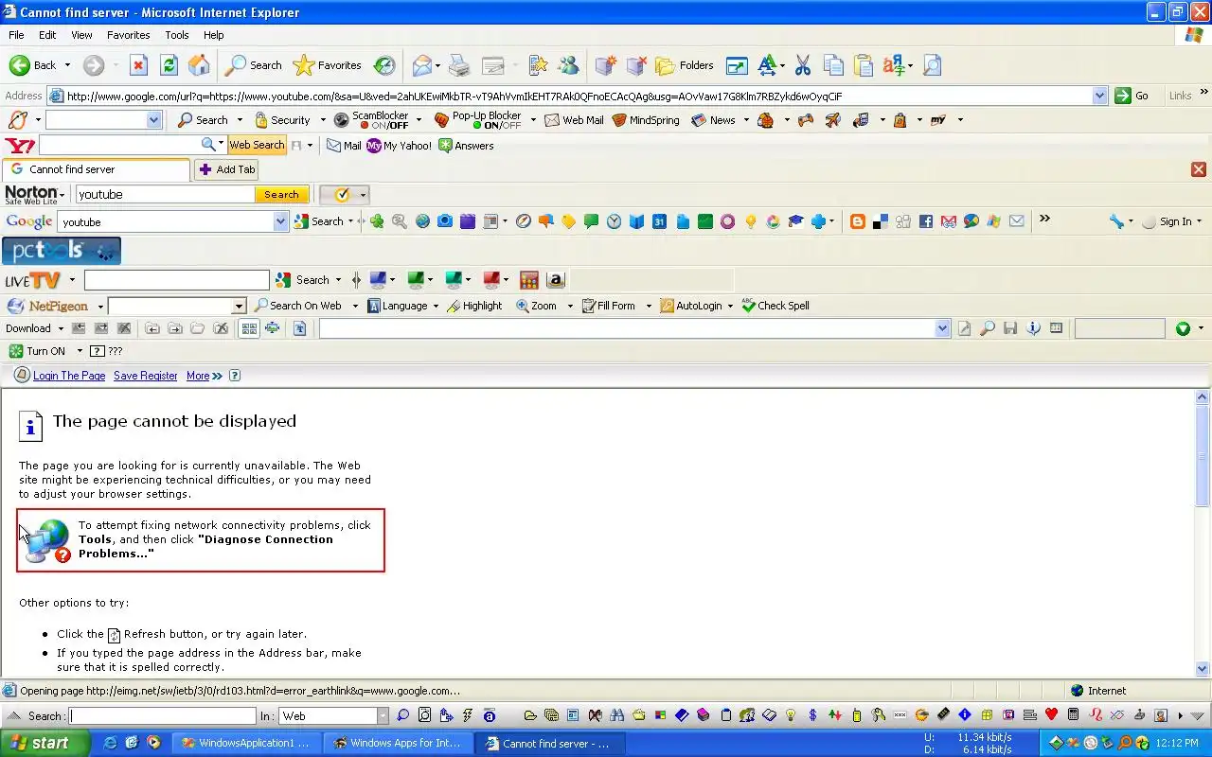Click the red heart icon in bottom toolbar
The width and height of the screenshot is (1212, 757).
click(x=1051, y=715)
